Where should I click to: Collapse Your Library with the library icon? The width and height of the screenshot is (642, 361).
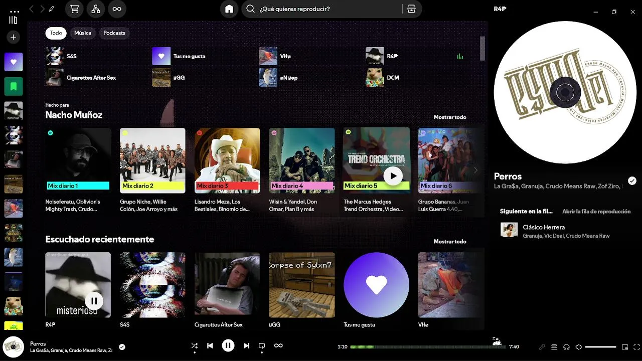click(14, 20)
